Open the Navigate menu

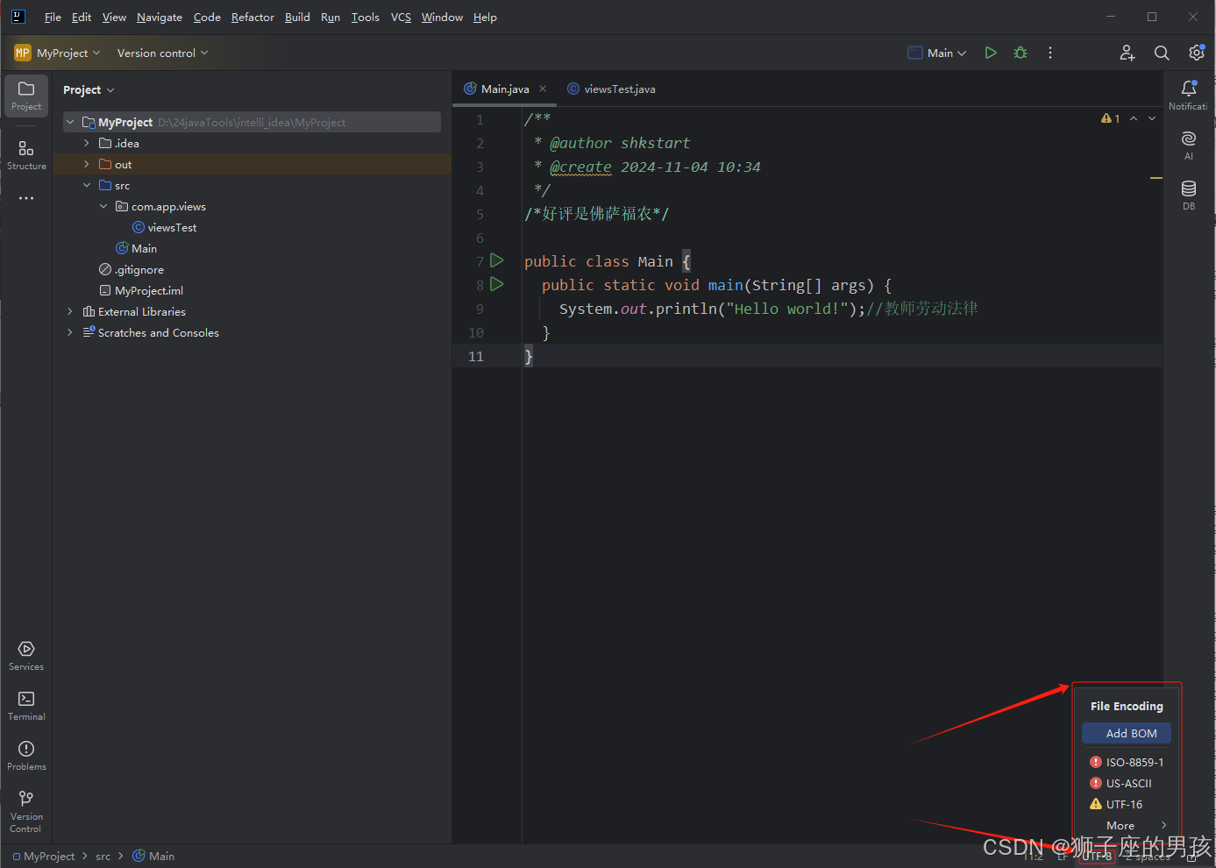pyautogui.click(x=160, y=17)
